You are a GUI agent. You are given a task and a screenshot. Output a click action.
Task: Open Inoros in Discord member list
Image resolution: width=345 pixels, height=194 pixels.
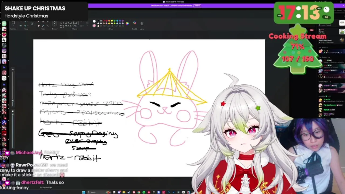[332, 114]
